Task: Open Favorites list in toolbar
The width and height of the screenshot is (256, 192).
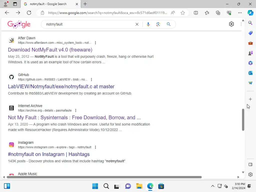Action: (x=207, y=13)
